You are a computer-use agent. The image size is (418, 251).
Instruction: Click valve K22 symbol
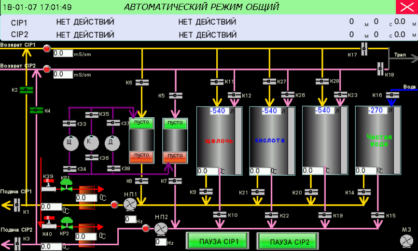(272, 215)
